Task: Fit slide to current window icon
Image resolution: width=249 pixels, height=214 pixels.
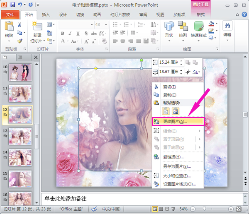Action: tap(239, 209)
